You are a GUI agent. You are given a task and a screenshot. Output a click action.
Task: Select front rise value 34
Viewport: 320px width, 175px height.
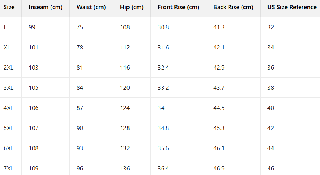[161, 108]
